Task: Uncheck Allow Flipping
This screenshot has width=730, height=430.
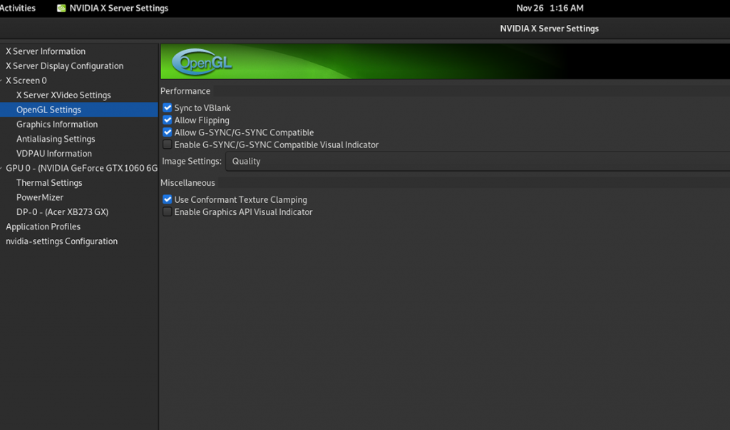Action: tap(167, 120)
